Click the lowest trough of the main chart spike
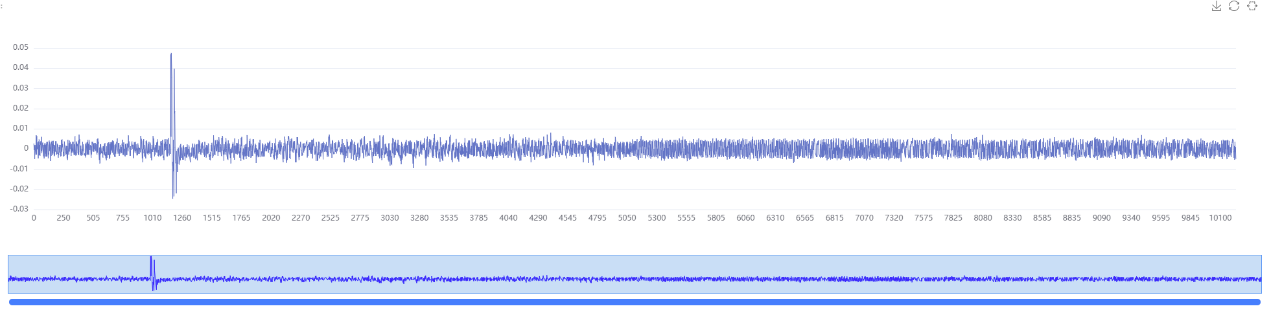 173,197
